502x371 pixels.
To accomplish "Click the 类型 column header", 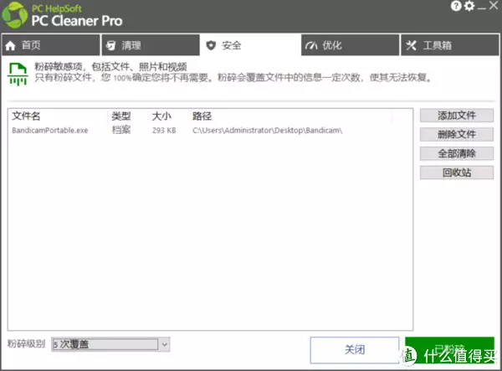I will coord(121,116).
